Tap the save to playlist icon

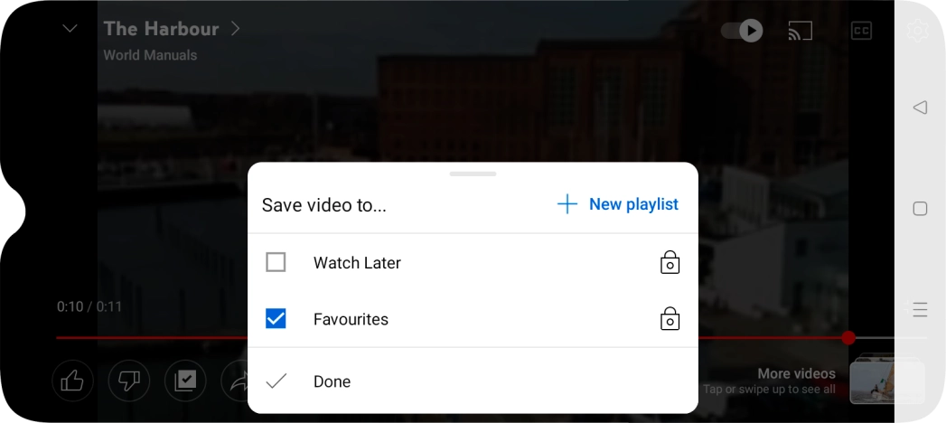[185, 381]
